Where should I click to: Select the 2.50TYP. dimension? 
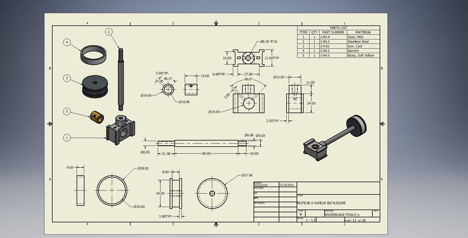tap(273, 121)
